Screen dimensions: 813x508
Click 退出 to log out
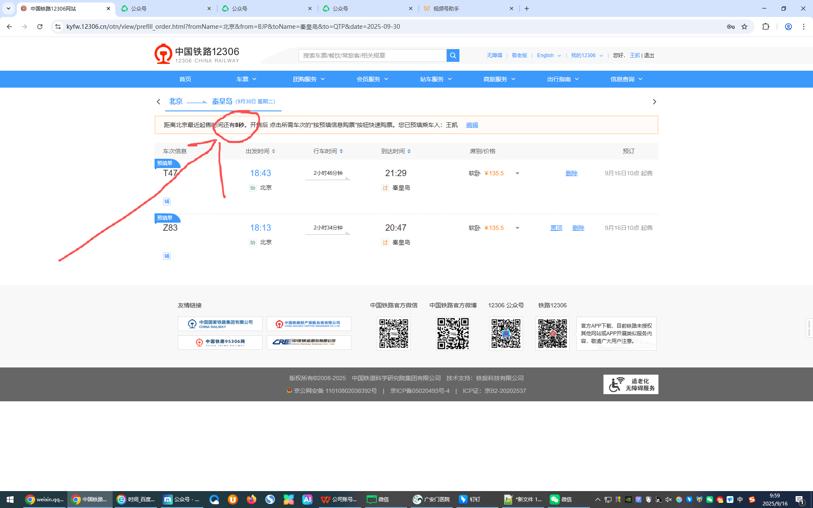tap(649, 55)
